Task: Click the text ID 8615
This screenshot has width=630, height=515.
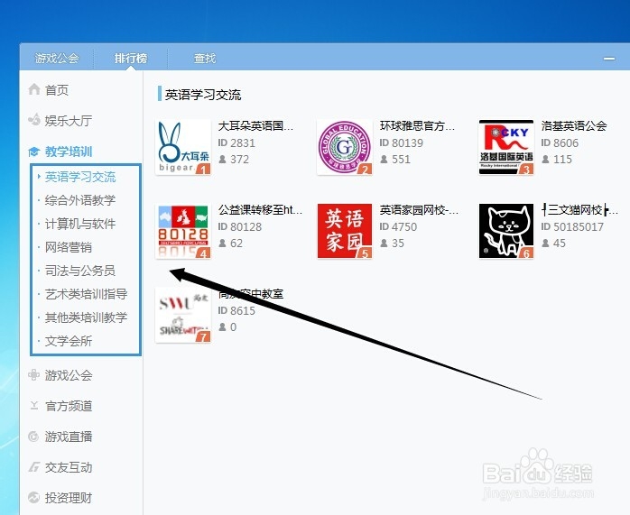Action: [236, 310]
